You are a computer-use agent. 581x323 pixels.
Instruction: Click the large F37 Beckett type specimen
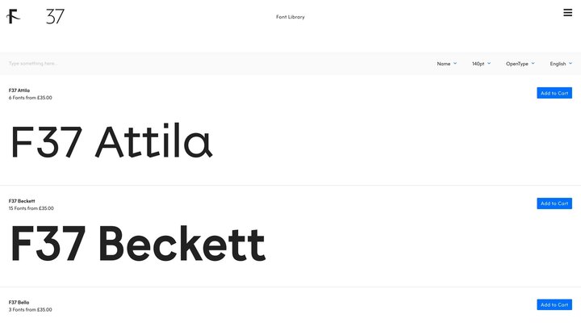(x=137, y=245)
